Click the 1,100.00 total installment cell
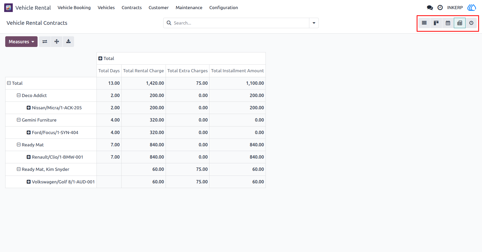482x252 pixels. pos(237,83)
